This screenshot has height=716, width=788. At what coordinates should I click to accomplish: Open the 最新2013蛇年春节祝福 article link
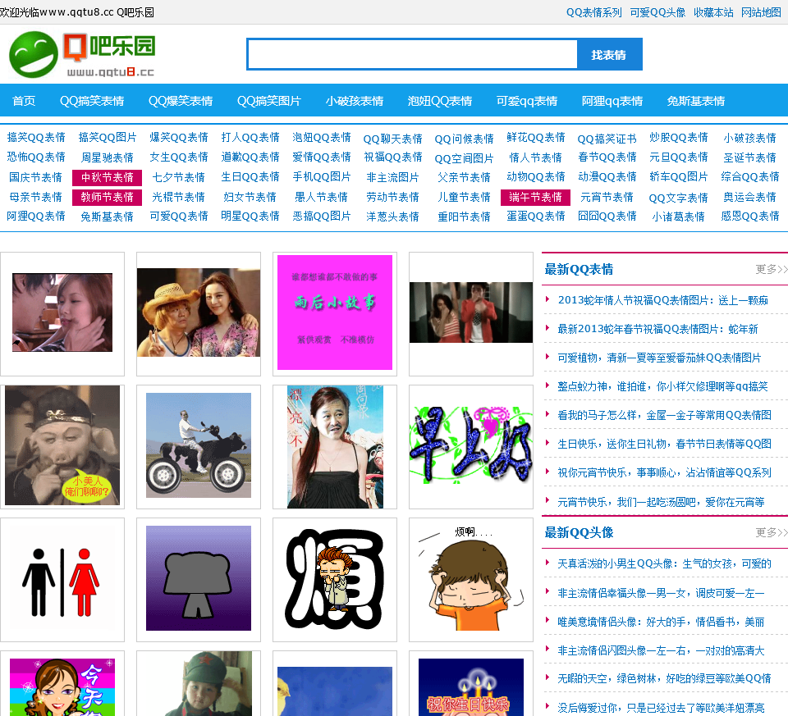click(657, 329)
